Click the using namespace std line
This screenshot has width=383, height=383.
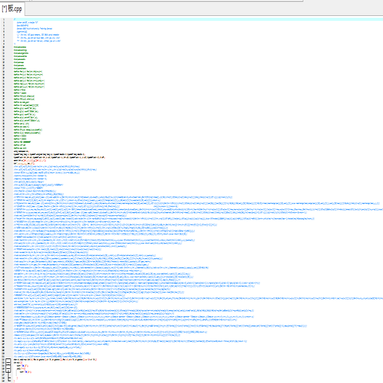[x=23, y=150]
